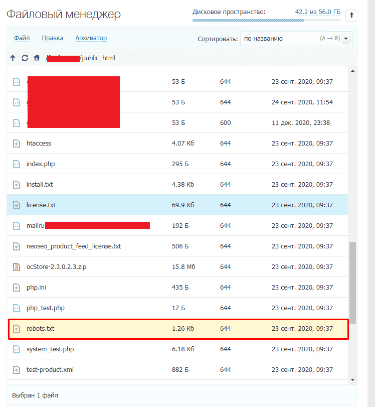This screenshot has width=375, height=407.
Task: Click the file icon of htaccess
Action: click(17, 144)
